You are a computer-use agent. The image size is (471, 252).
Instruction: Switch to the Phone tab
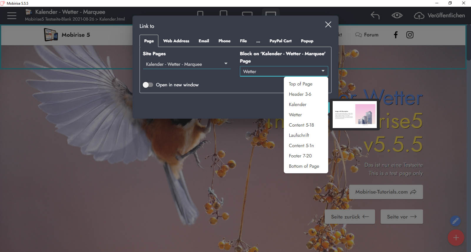coord(224,41)
